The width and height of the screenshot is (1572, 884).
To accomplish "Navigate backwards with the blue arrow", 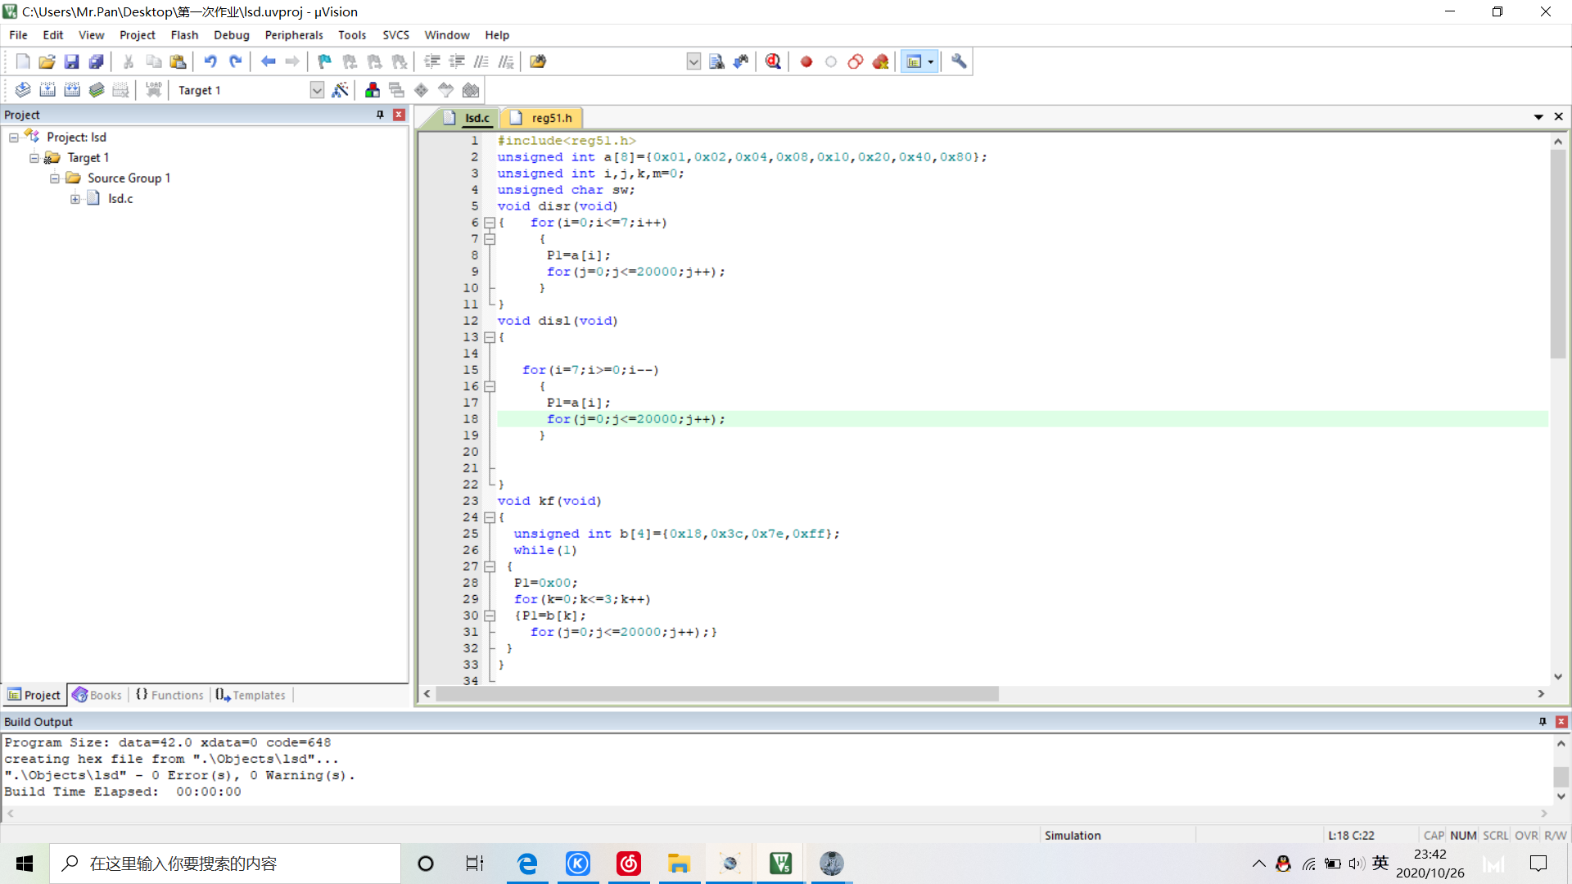I will [268, 61].
